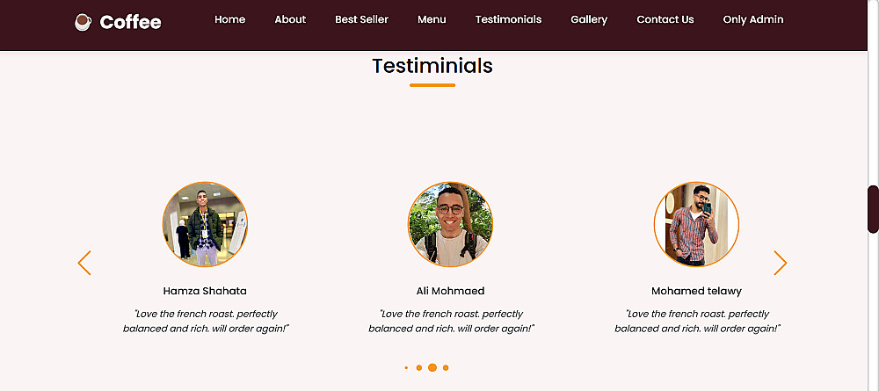Open the Menu nav item
879x391 pixels.
pyautogui.click(x=432, y=19)
